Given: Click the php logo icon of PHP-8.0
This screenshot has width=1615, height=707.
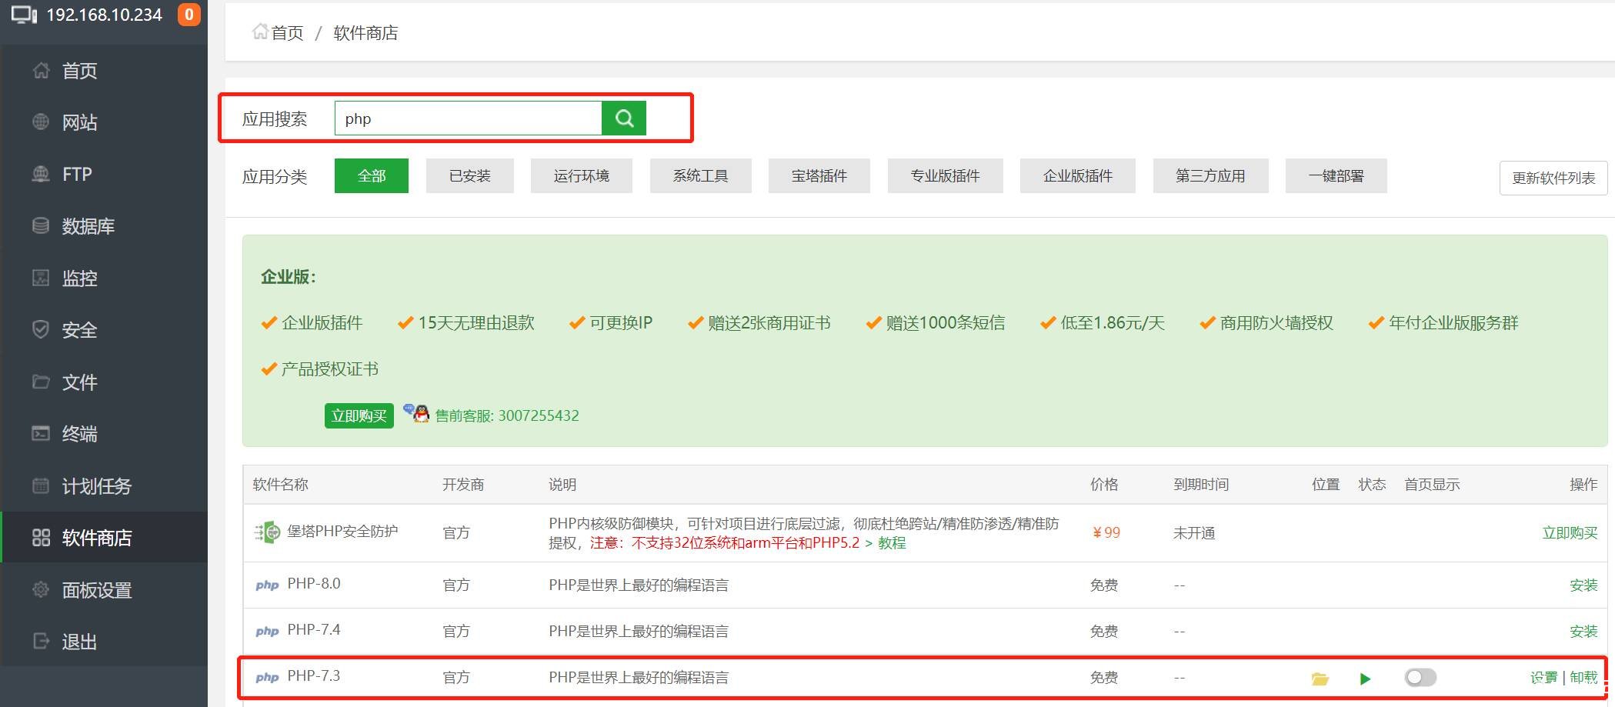Looking at the screenshot, I should click(267, 585).
